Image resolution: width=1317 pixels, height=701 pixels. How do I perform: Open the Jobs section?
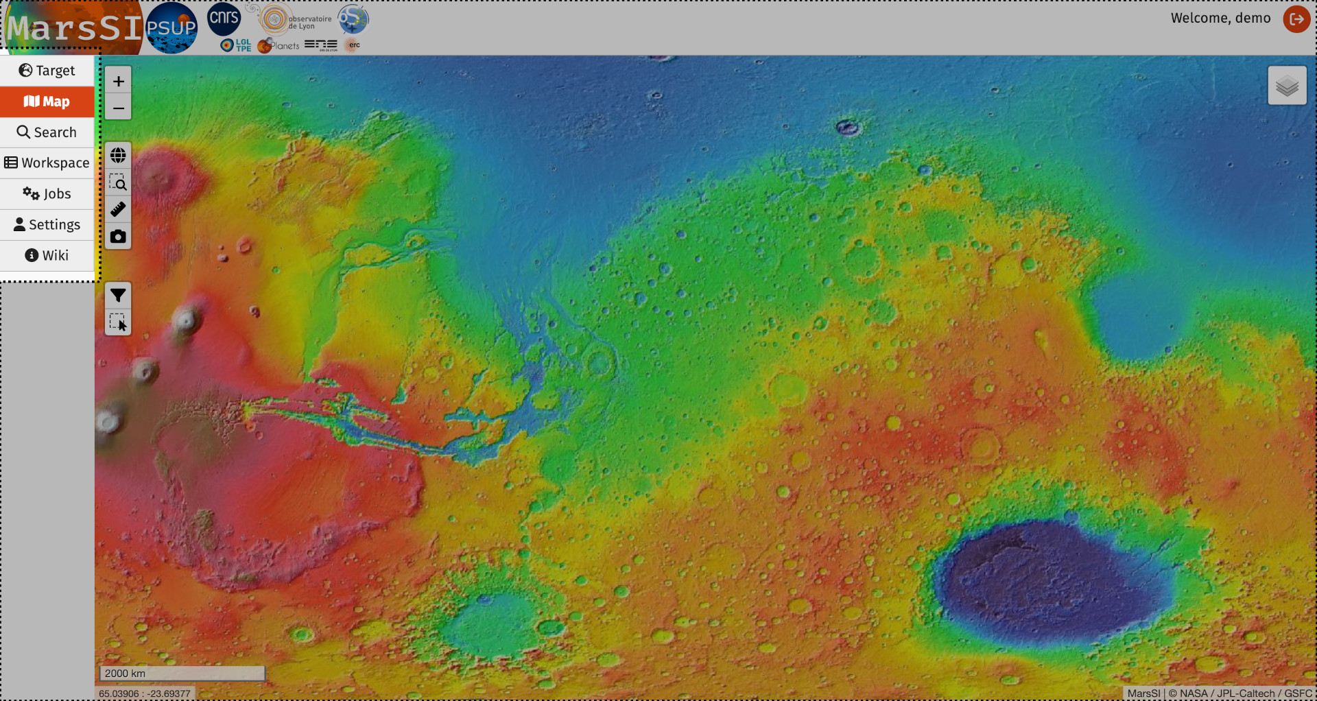(47, 194)
